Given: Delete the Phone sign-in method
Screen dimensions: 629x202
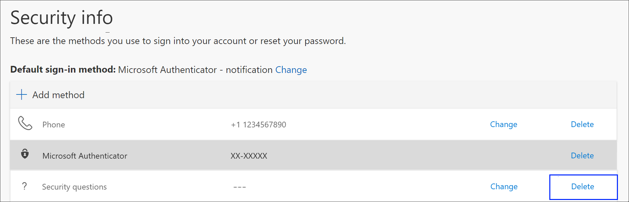Looking at the screenshot, I should [x=582, y=124].
